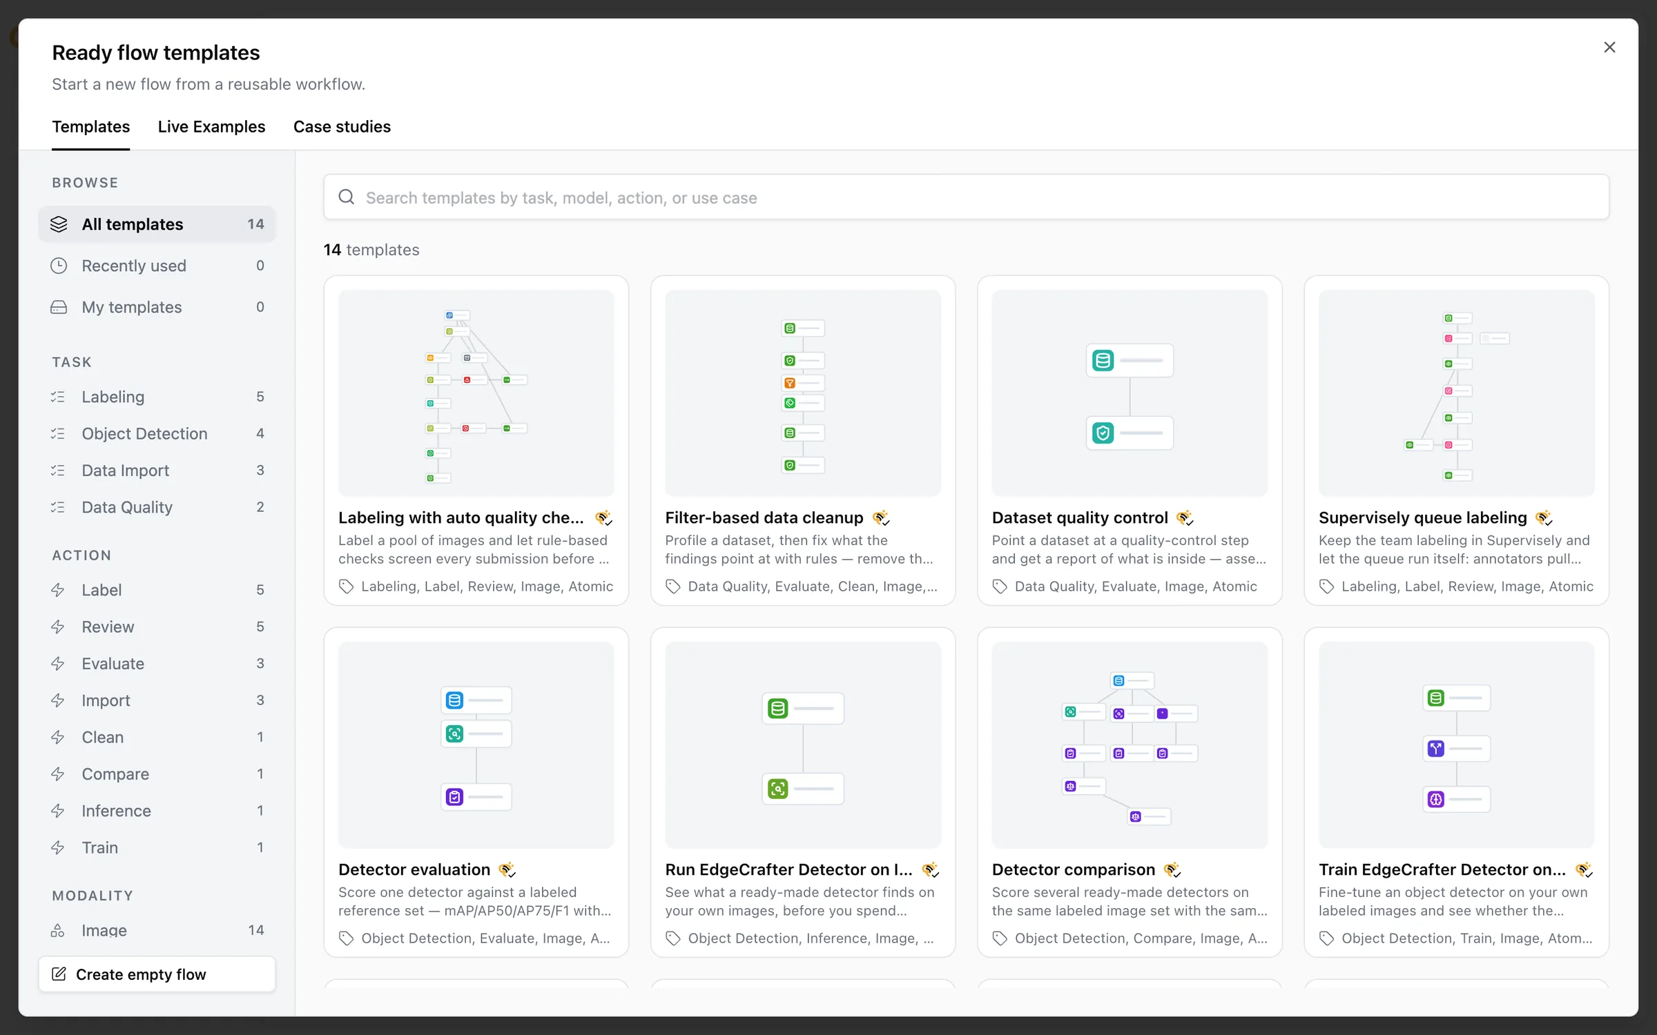
Task: Click verified badge next to Detector evaluation
Action: (507, 869)
